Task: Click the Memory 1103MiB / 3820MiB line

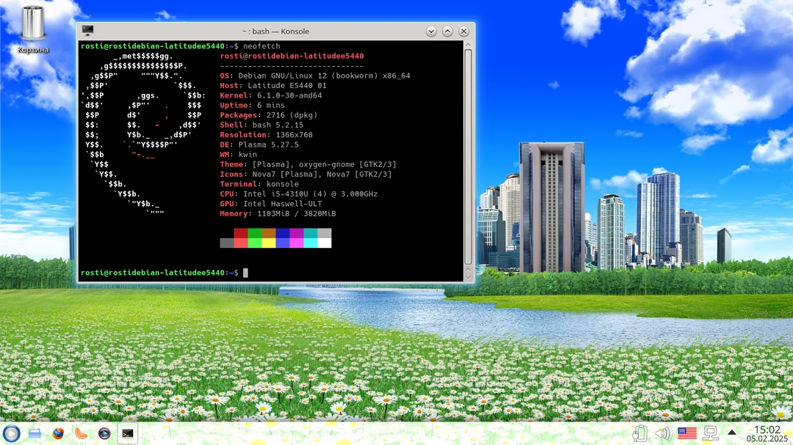Action: [x=278, y=213]
